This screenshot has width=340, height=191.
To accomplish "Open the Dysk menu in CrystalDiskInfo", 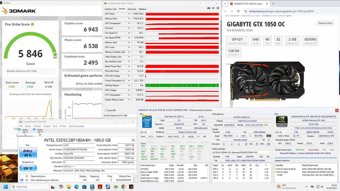I will (55, 126).
